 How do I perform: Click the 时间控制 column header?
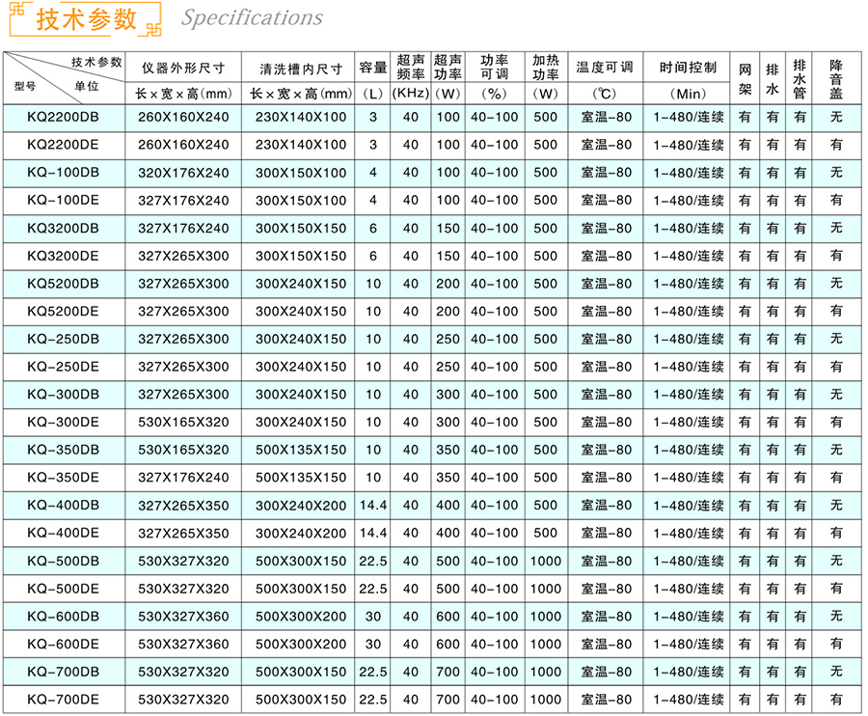tap(688, 68)
